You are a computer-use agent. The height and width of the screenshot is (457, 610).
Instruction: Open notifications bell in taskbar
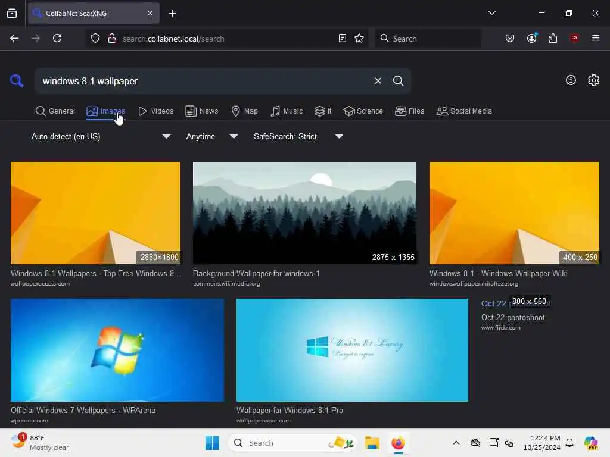pyautogui.click(x=569, y=443)
